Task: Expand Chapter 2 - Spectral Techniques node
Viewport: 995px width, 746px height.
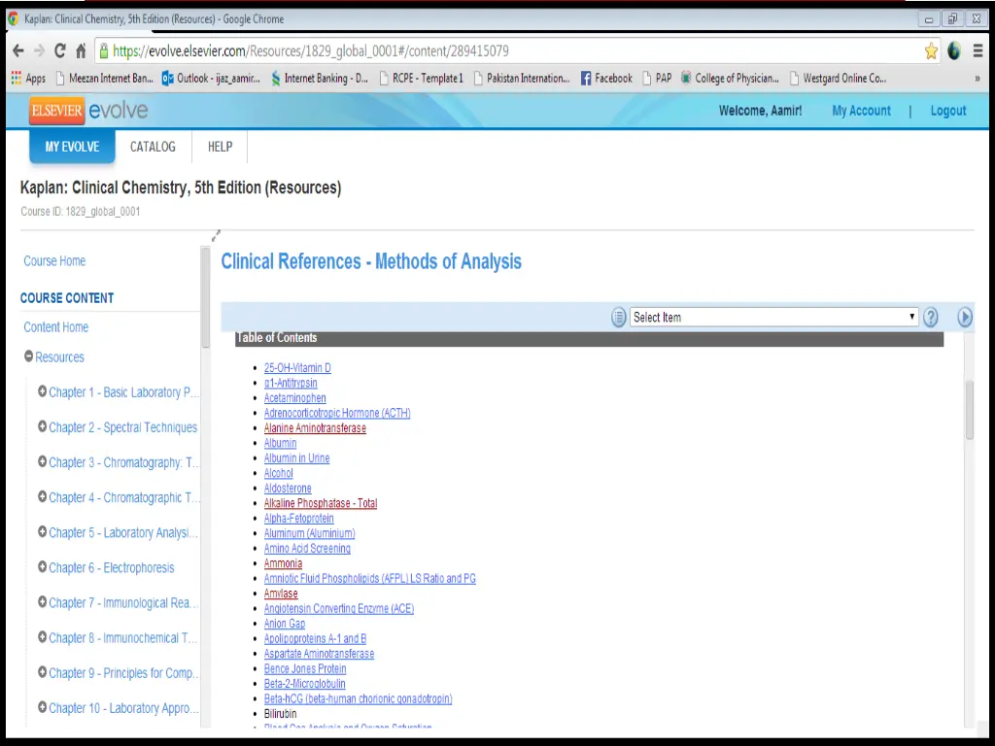Action: coord(42,426)
